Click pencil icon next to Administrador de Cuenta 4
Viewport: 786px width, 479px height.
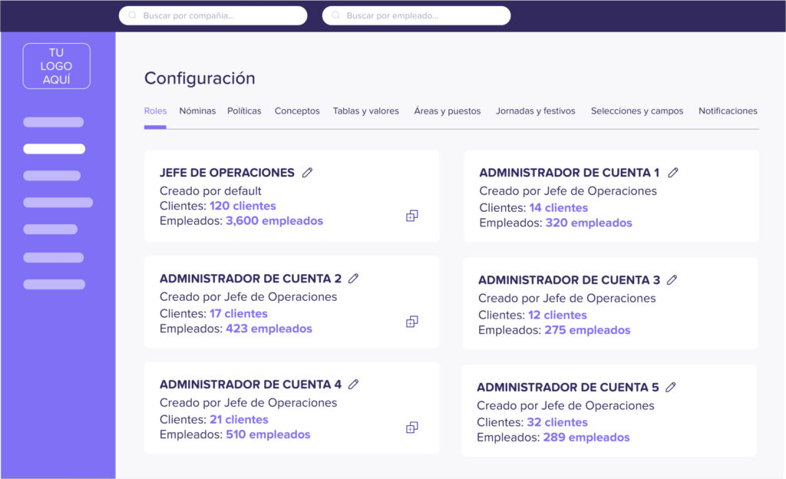point(353,384)
